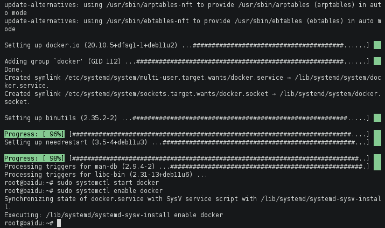The image size is (385, 228).
Task: Click the 'Executing: /lib/systemd/systemd-sysv-install' line
Action: [113, 215]
